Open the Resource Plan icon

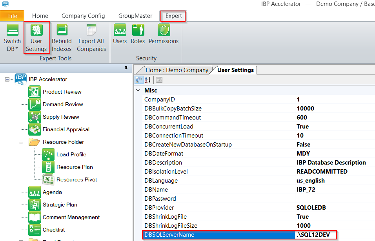click(48, 167)
